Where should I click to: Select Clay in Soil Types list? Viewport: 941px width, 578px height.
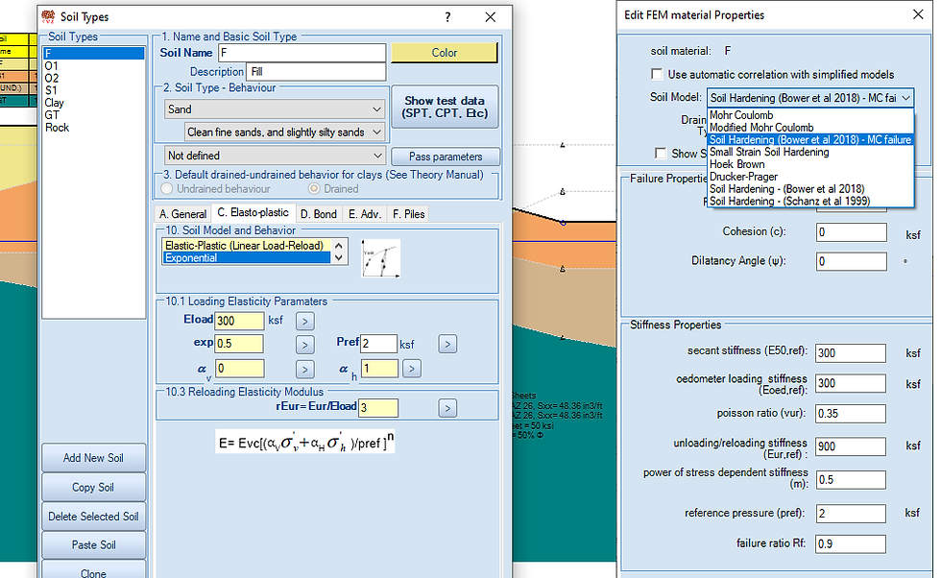[94, 103]
